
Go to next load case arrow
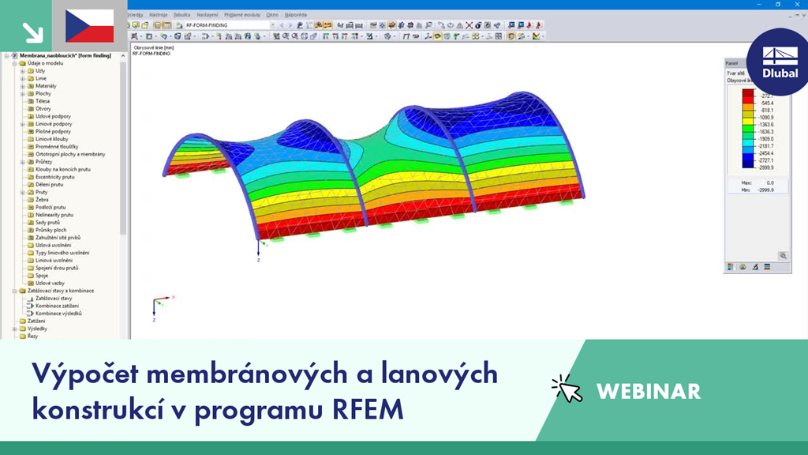(290, 24)
